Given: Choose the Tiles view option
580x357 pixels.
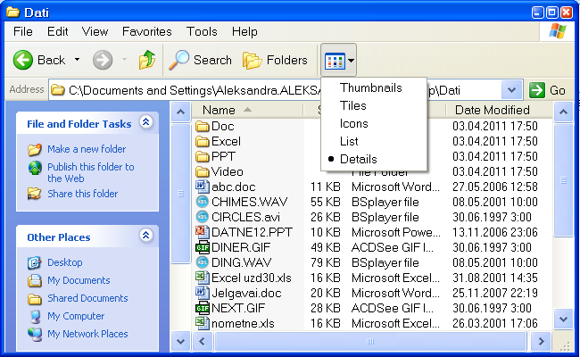Looking at the screenshot, I should [x=352, y=105].
